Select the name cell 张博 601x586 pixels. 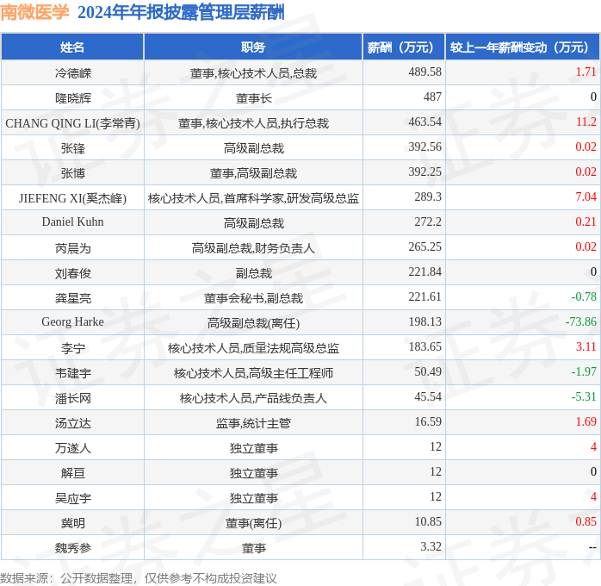[x=73, y=173]
